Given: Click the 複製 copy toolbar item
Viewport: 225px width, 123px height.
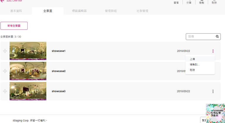Looking at the screenshot, I should (202, 2).
